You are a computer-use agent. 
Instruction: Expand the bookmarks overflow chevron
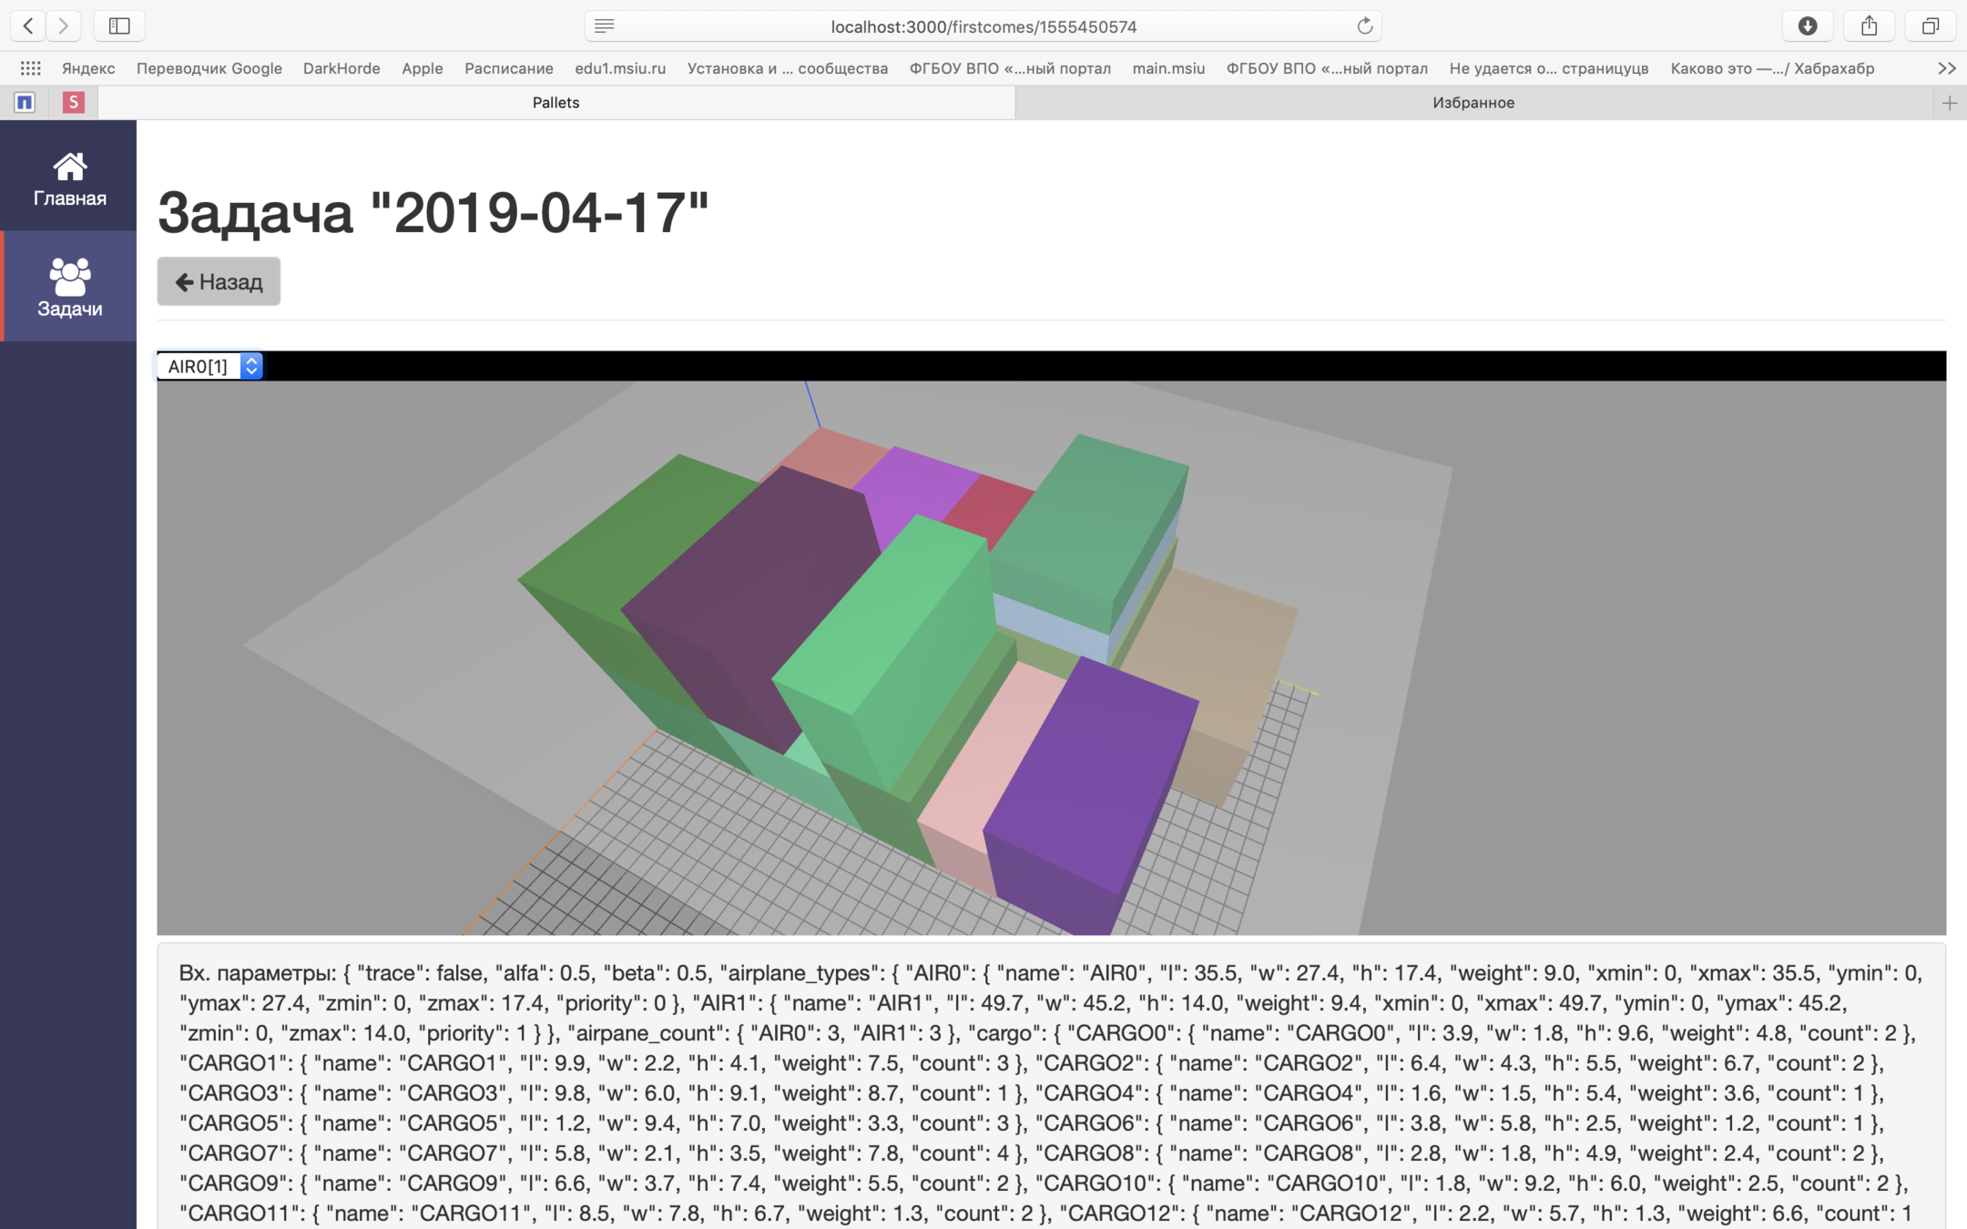coord(1946,68)
